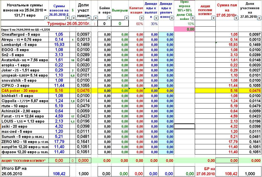
Task: Select the pink 0,00 cell under Приз игрока
Action: [184, 29]
